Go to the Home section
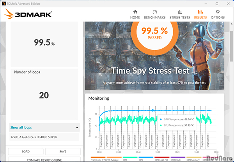Screen dimensions: 234x162 tap(135, 14)
